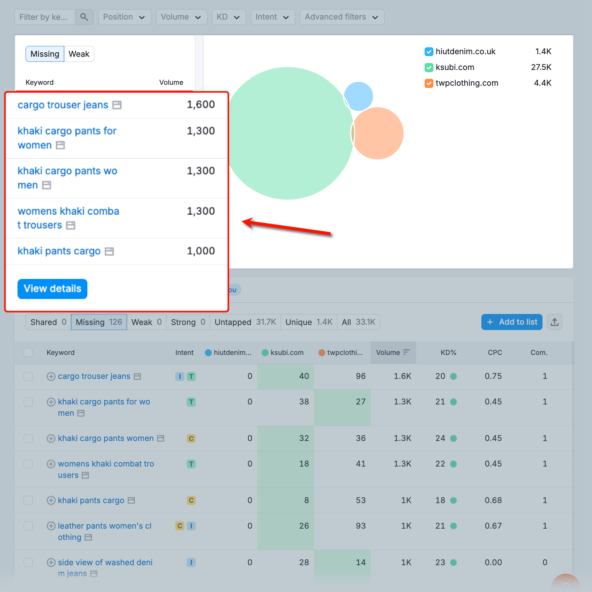This screenshot has height=592, width=592.
Task: Open the Advanced filters dropdown
Action: click(342, 17)
